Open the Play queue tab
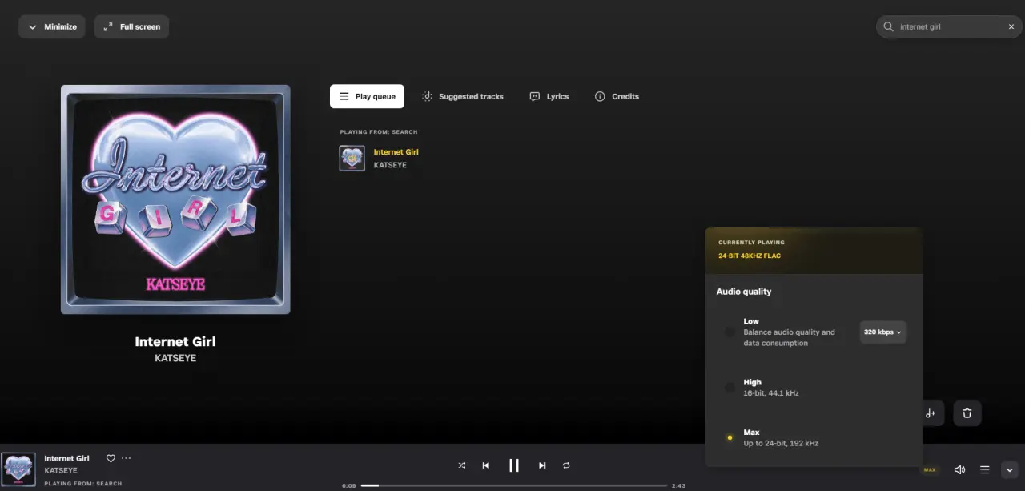Screen dimensions: 1025x491 [367, 96]
